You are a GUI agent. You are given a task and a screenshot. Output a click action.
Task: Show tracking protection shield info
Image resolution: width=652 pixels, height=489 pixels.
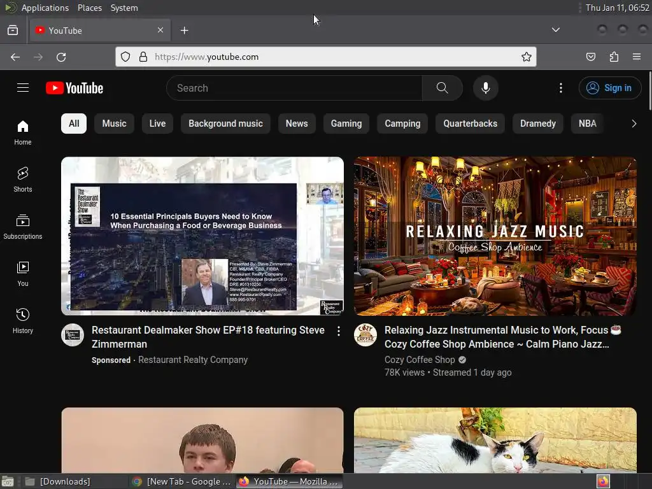tap(125, 57)
